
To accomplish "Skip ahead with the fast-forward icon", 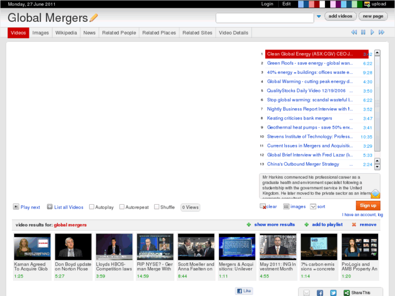I will 381,32.
